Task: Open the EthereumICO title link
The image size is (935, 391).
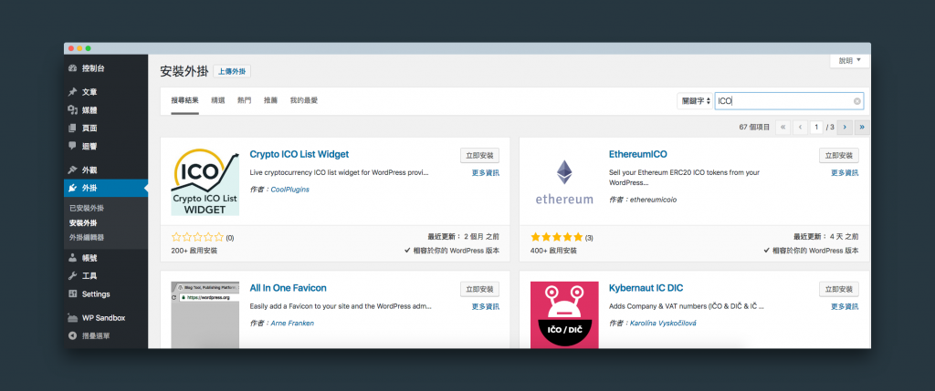Action: click(638, 154)
